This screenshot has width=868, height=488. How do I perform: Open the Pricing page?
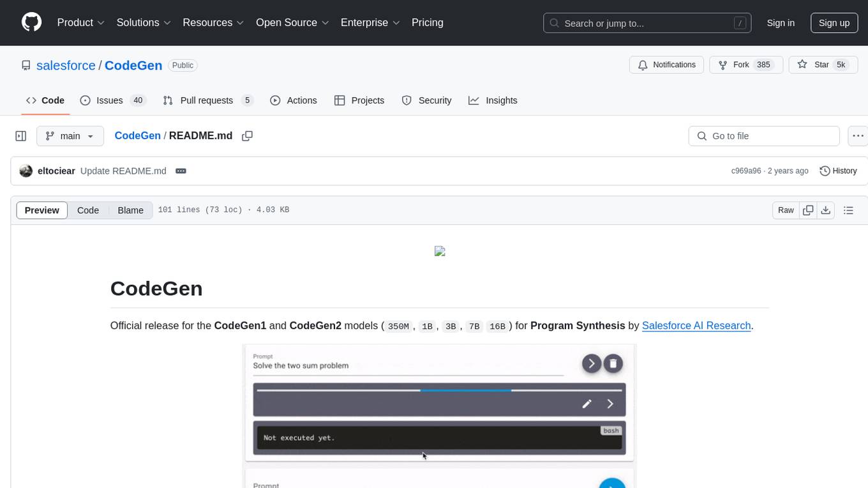428,22
